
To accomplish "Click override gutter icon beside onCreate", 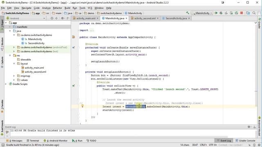I will [x=74, y=47].
